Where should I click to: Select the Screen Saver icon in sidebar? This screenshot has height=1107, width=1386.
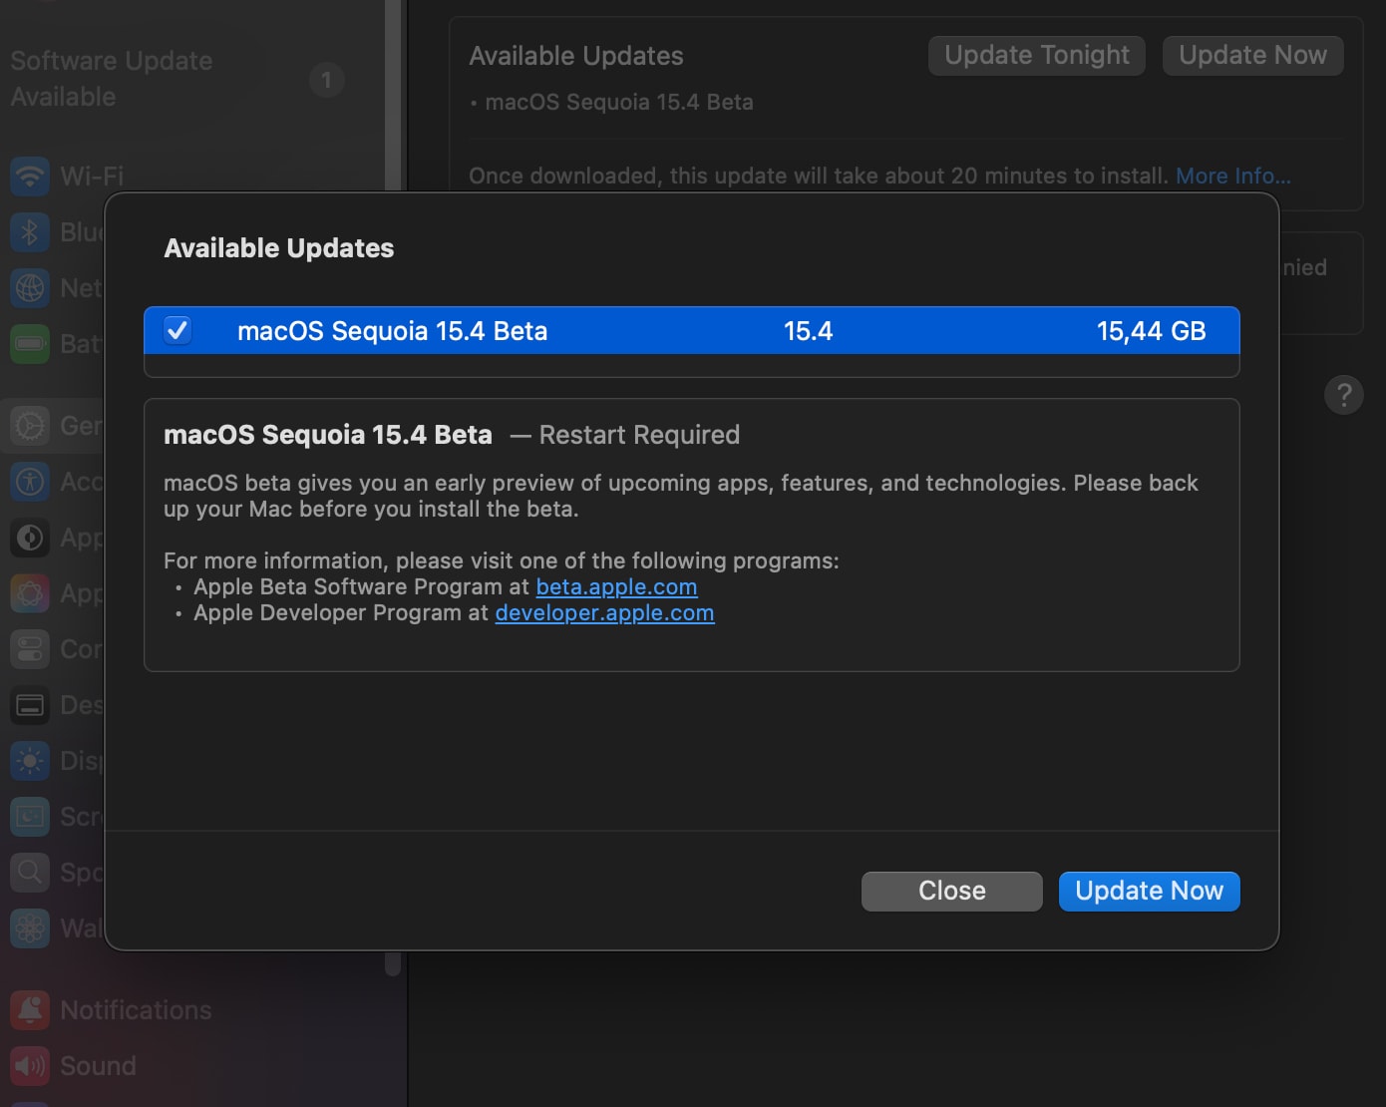point(30,817)
